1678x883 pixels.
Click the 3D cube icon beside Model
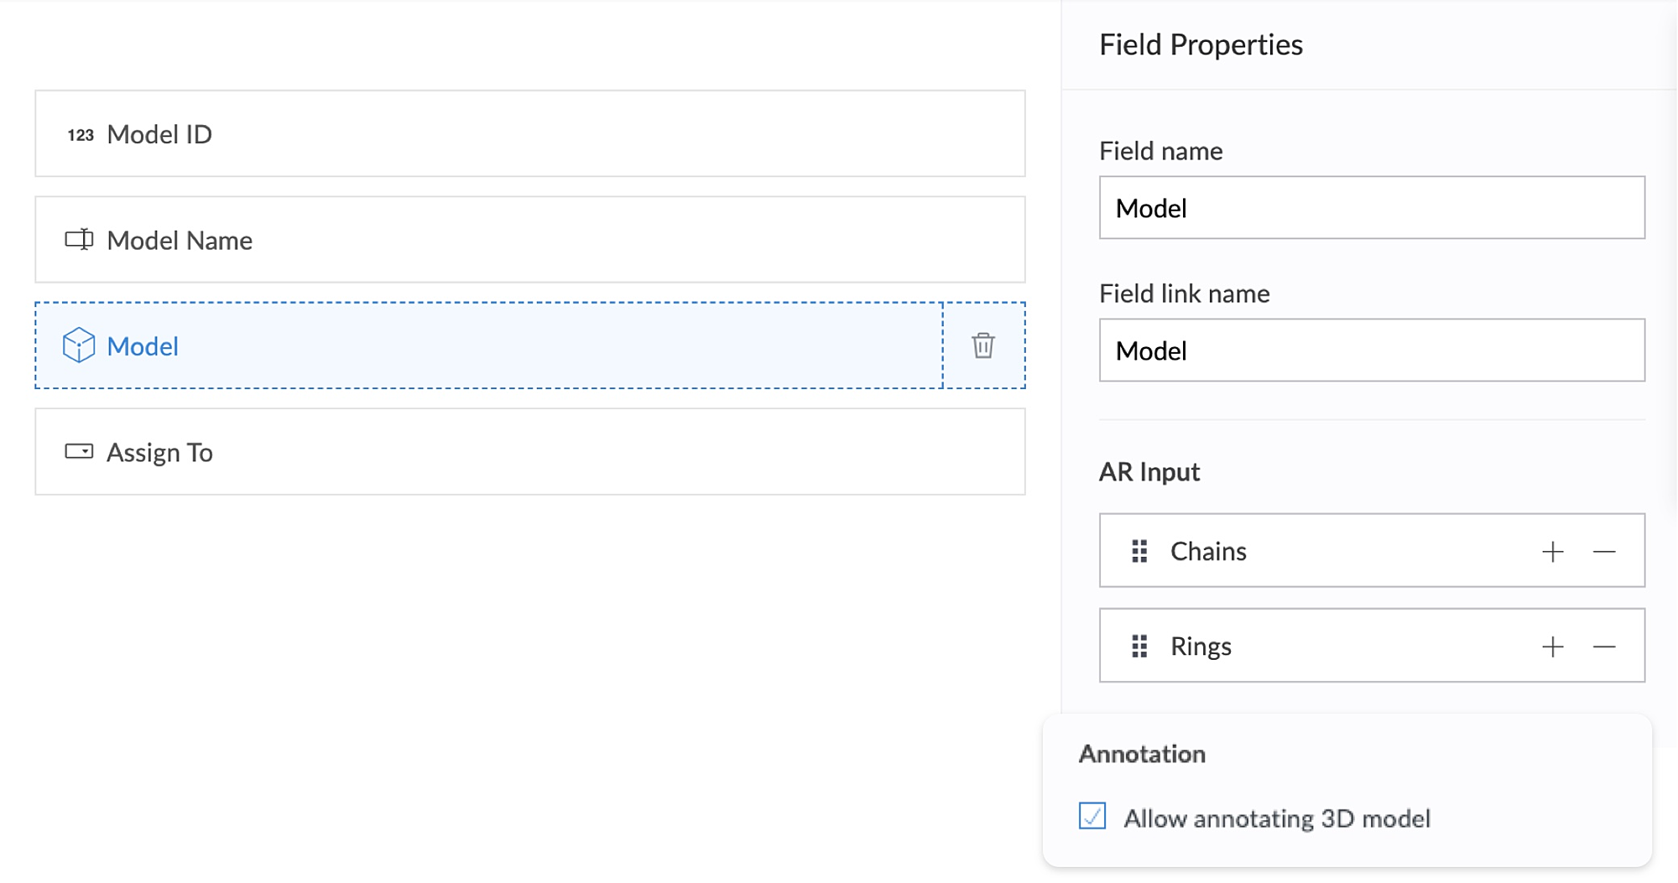(x=79, y=345)
